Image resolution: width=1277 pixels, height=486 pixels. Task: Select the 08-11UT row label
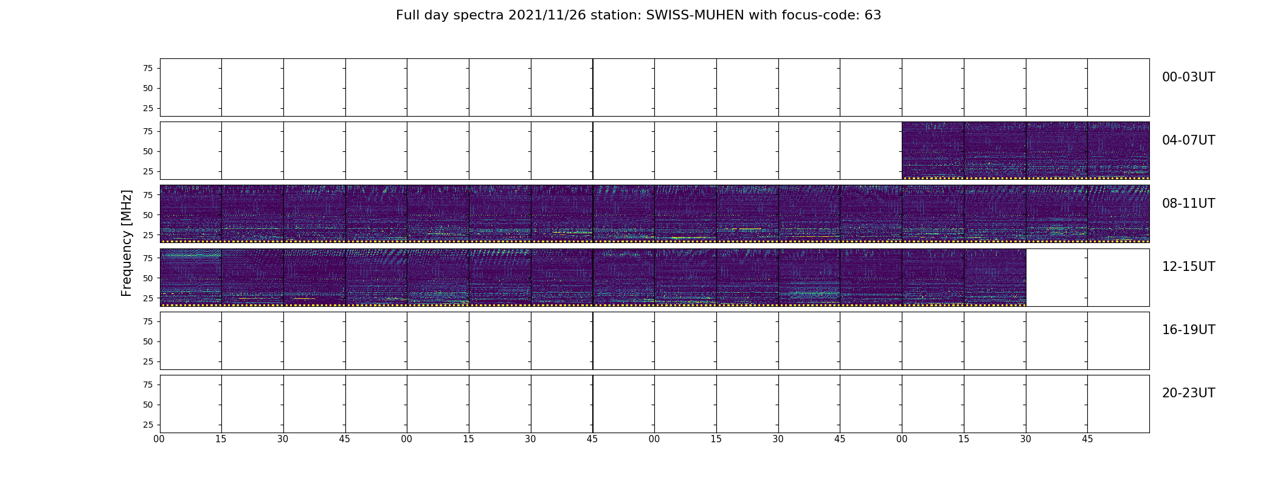coord(1188,204)
